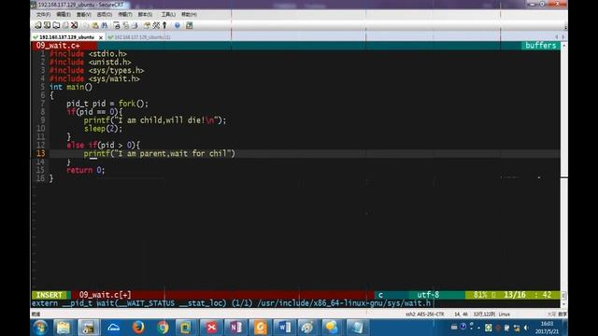Click the printf "I am parent,wait for chil" line
This screenshot has height=336, width=598.
(x=160, y=153)
